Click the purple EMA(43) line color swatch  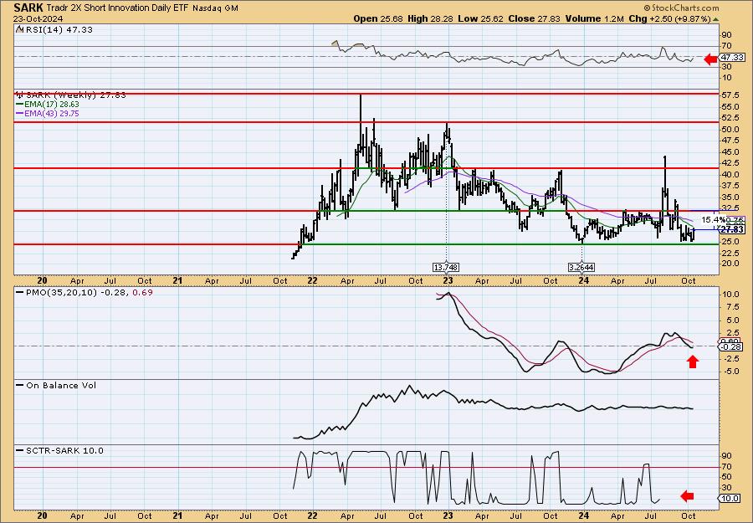pos(19,114)
